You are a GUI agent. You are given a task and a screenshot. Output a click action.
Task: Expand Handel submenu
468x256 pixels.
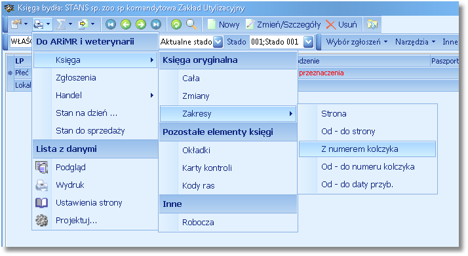[x=95, y=96]
